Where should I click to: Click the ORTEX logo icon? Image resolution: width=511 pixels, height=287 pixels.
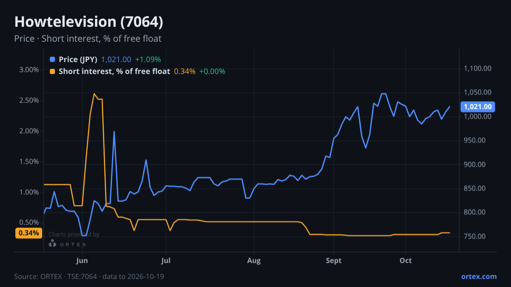[x=52, y=244]
